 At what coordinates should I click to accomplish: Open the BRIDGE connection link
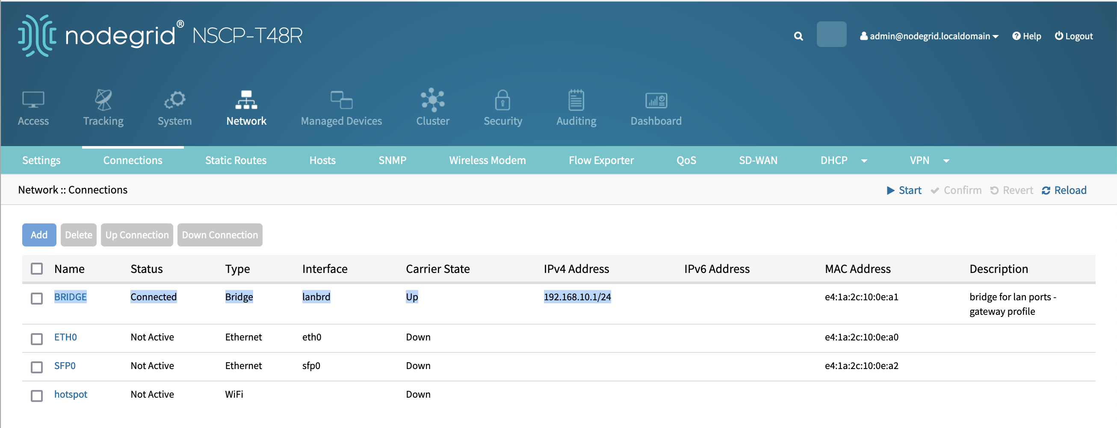(70, 297)
